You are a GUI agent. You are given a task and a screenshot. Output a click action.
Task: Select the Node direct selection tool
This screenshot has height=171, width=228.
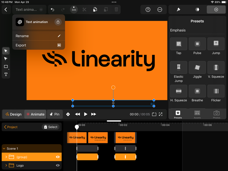pyautogui.click(x=6, y=59)
